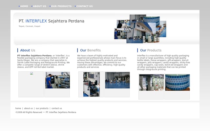View the tall printing machine thumbnail

pyautogui.click(x=92, y=84)
